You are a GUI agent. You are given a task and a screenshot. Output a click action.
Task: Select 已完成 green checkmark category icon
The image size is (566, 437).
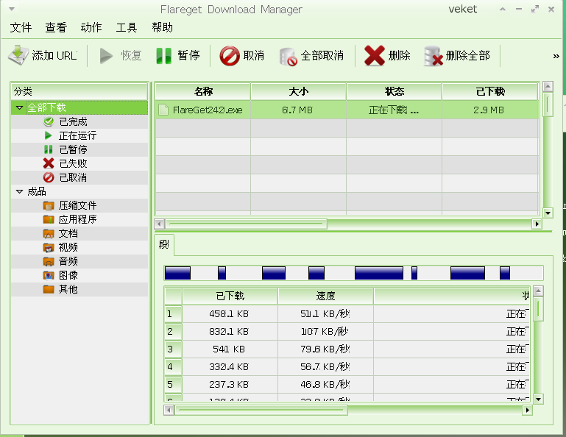[49, 121]
